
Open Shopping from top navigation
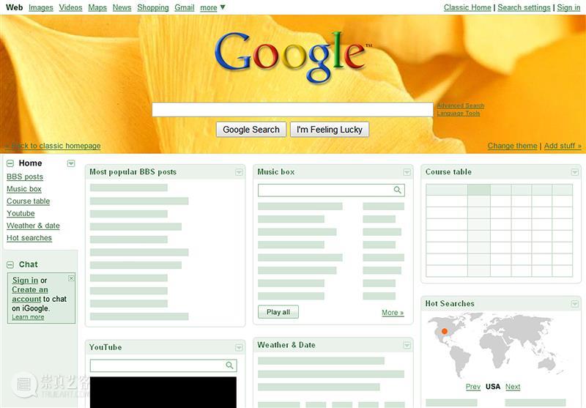tap(153, 7)
